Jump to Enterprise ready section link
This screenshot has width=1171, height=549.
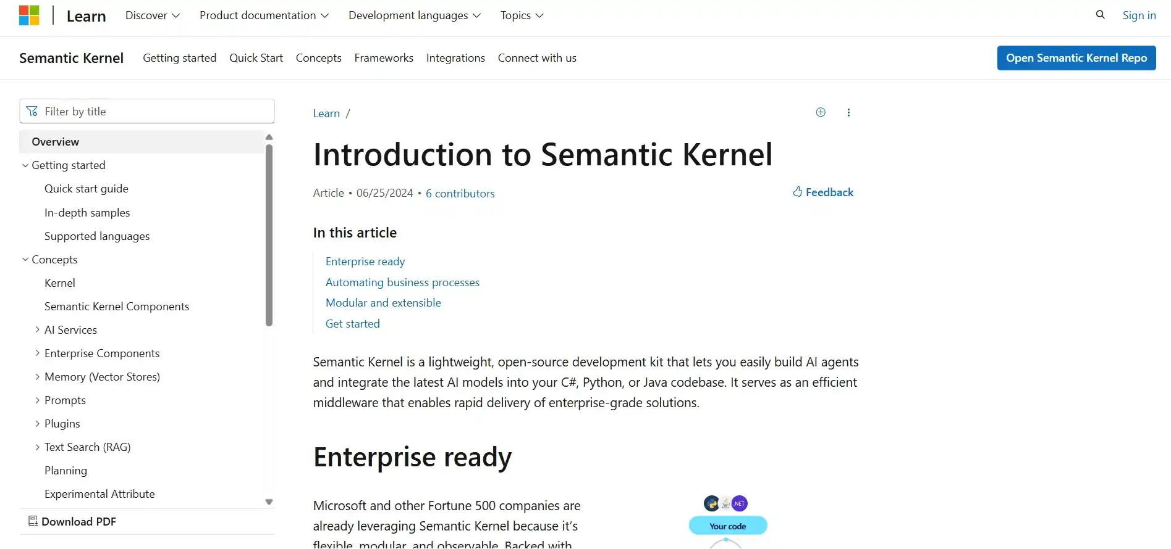click(x=365, y=262)
